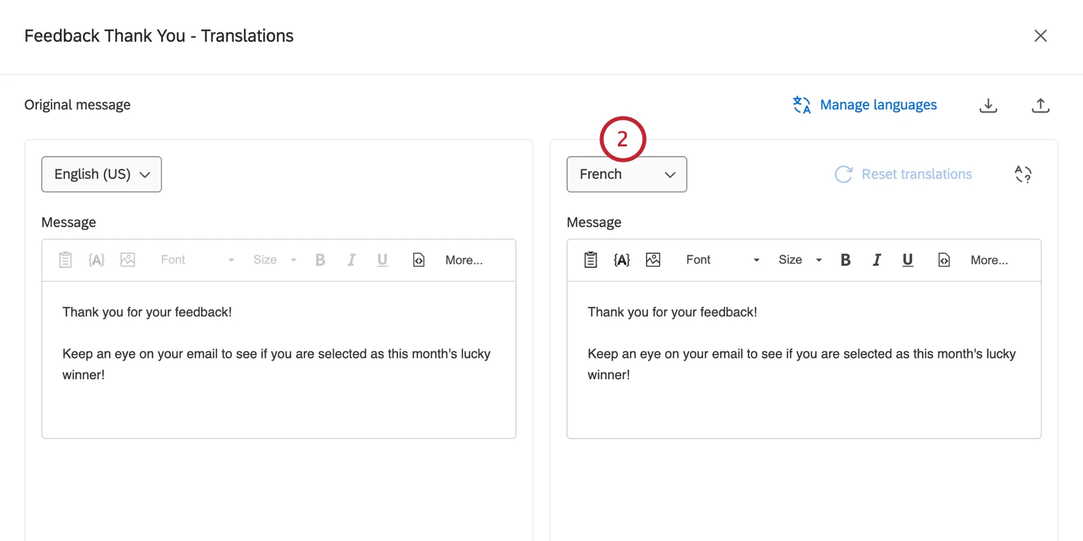Screen dimensions: 1083x541
Task: Click the download translations icon
Action: pos(988,105)
